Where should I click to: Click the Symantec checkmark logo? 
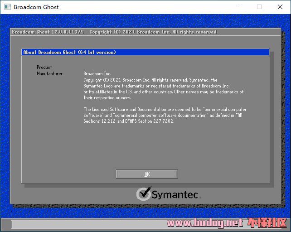point(144,193)
